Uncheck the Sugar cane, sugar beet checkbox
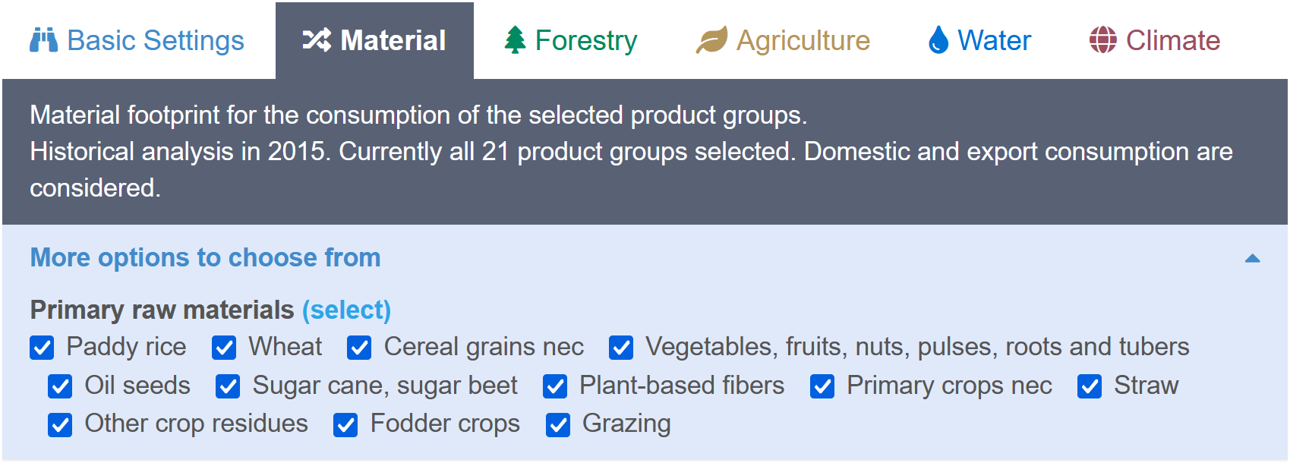The width and height of the screenshot is (1290, 463). coord(228,386)
